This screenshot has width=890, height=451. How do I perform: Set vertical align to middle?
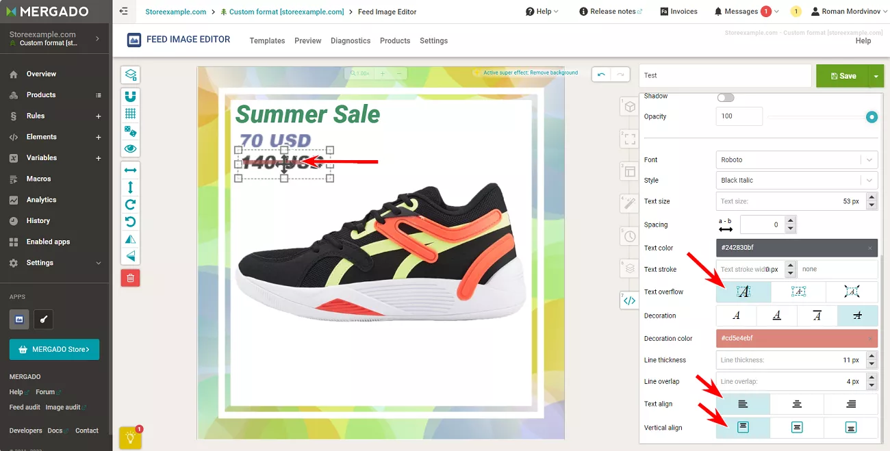pyautogui.click(x=797, y=428)
